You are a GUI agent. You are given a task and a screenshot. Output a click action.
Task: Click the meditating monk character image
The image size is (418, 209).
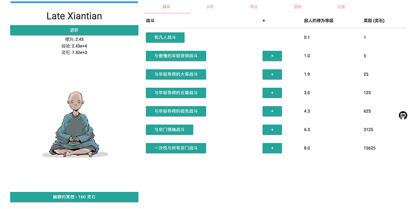point(75,124)
